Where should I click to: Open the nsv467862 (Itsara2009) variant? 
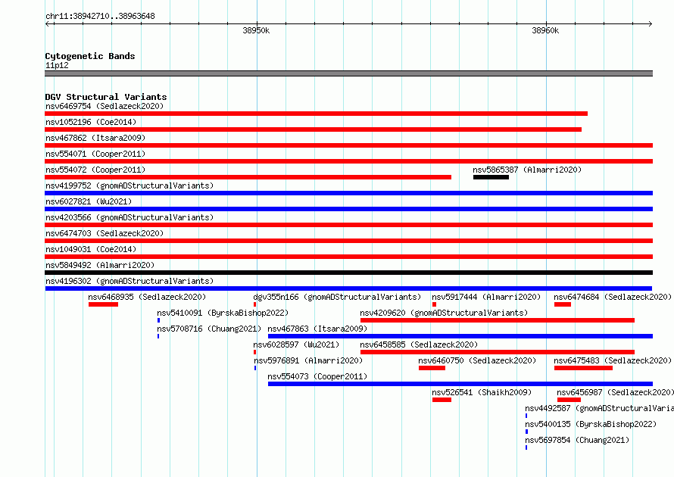95,138
